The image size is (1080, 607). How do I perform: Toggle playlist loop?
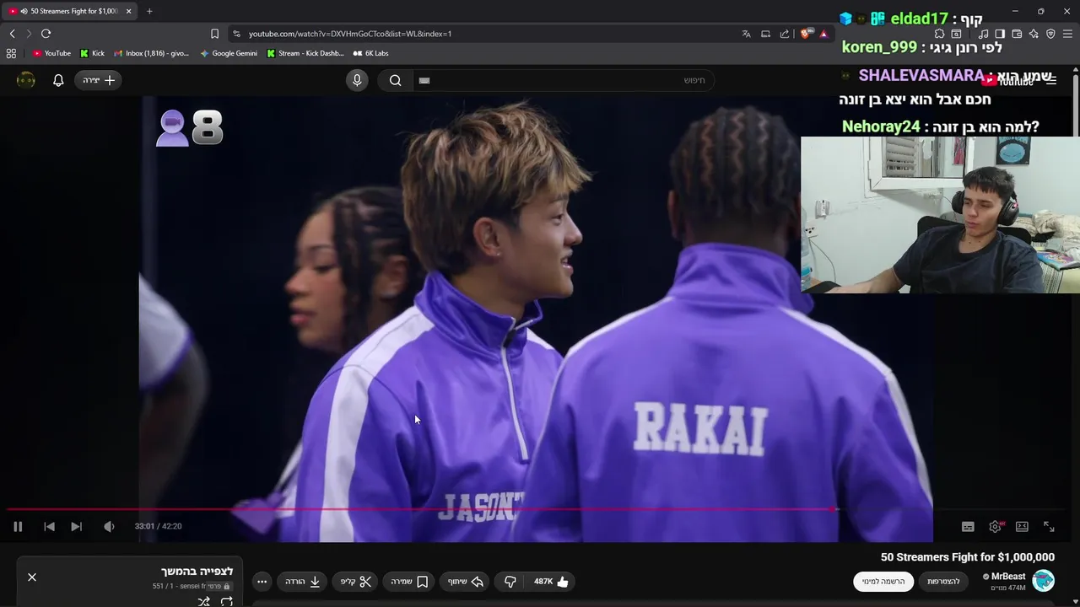click(227, 601)
